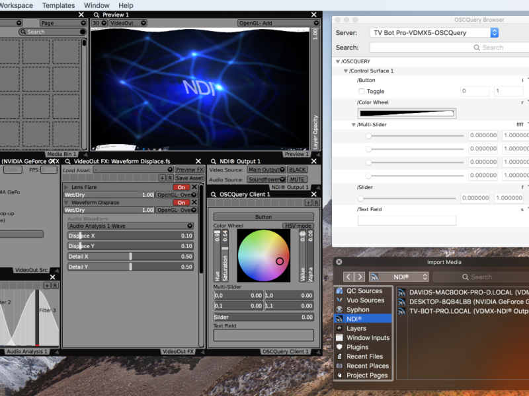Open Vuo Sources in Import Media
This screenshot has width=529, height=396.
point(365,300)
